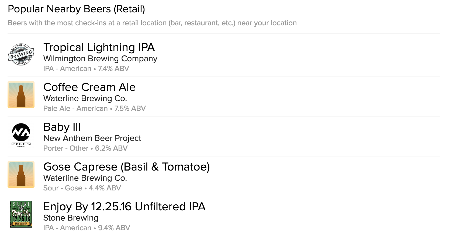Click Sour - Gose 4.4% ABV text
Screen dimensions: 449x248
tap(82, 188)
